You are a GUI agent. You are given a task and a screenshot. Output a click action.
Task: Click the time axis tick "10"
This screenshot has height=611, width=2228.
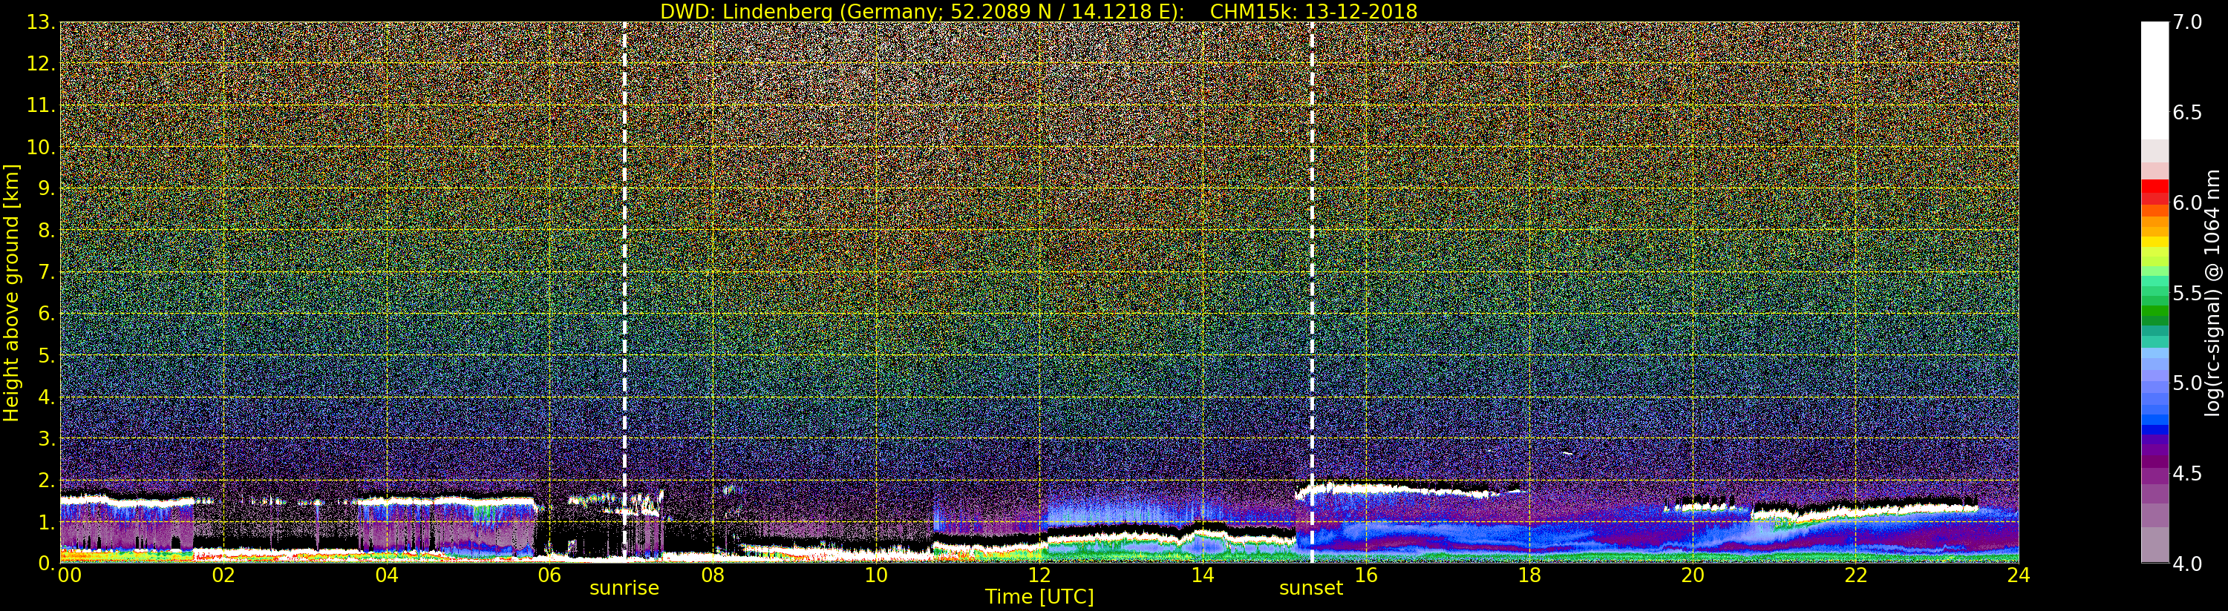coord(876,575)
